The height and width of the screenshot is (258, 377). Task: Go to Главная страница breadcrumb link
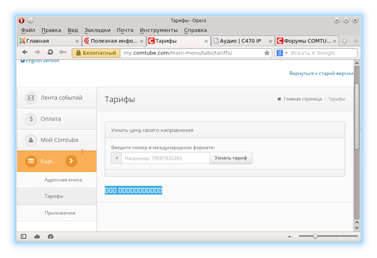[303, 99]
